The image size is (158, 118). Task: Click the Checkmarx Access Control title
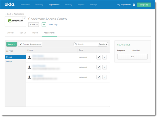coord(48,19)
